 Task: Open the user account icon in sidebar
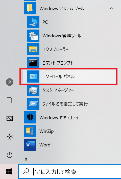pyautogui.click(x=10, y=82)
